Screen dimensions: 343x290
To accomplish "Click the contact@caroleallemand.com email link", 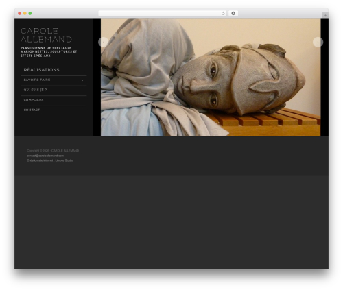I will pyautogui.click(x=45, y=156).
